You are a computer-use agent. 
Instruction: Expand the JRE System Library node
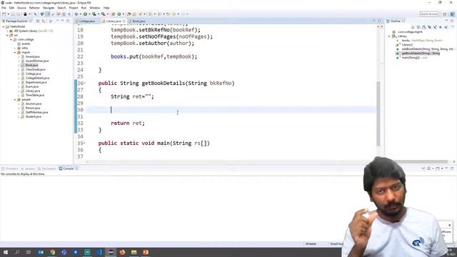[7, 31]
